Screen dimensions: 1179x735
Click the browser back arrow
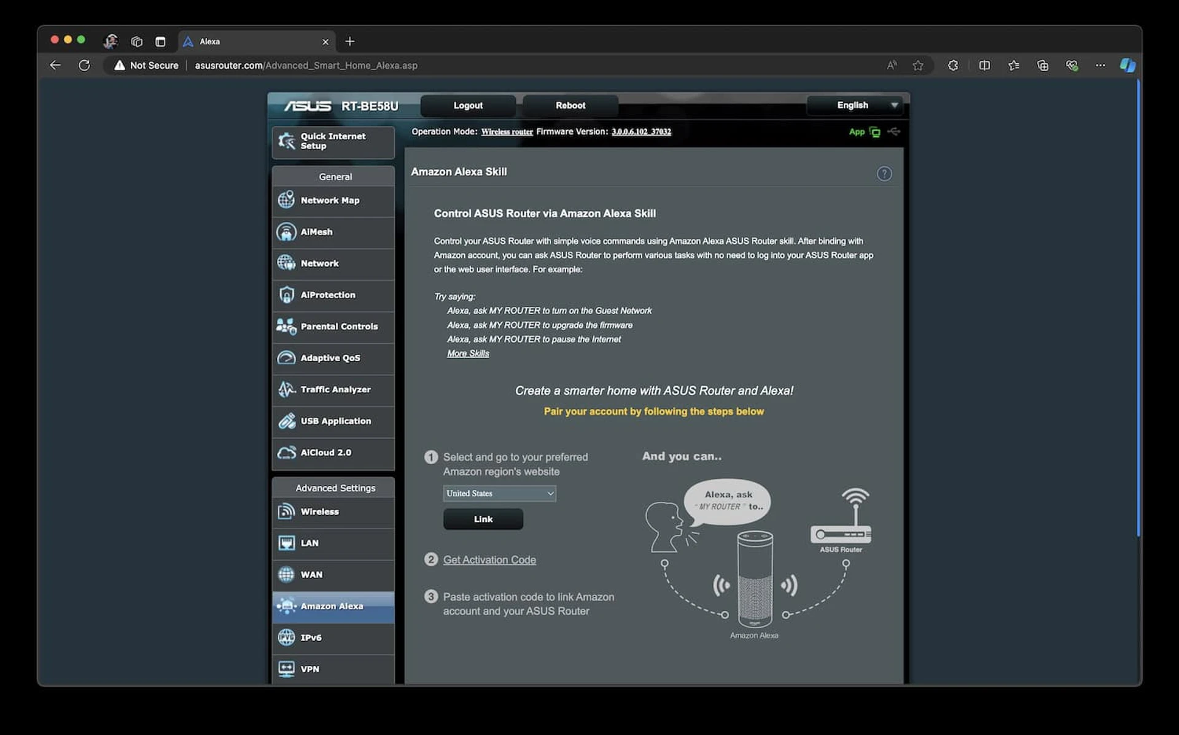coord(55,65)
